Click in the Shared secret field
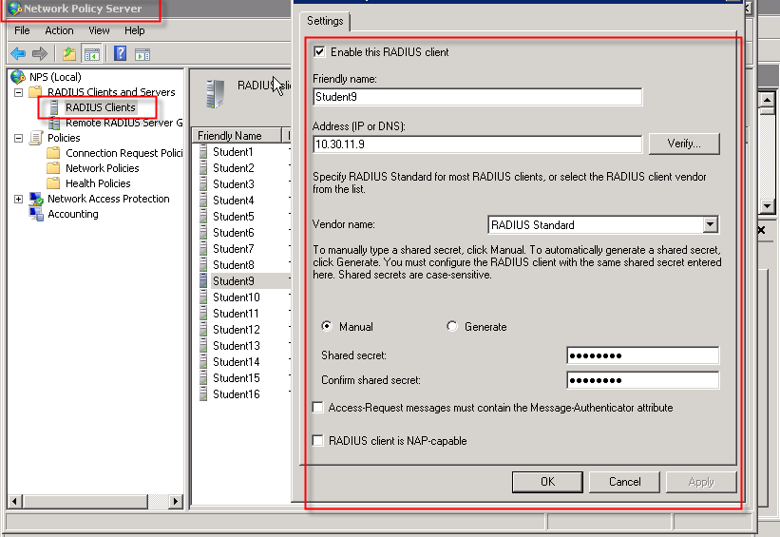Screen dimensions: 780x537 [642, 355]
